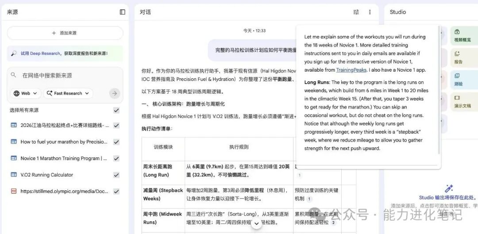
Task: Click the 演示文稿 slideshow icon
Action: tap(457, 98)
